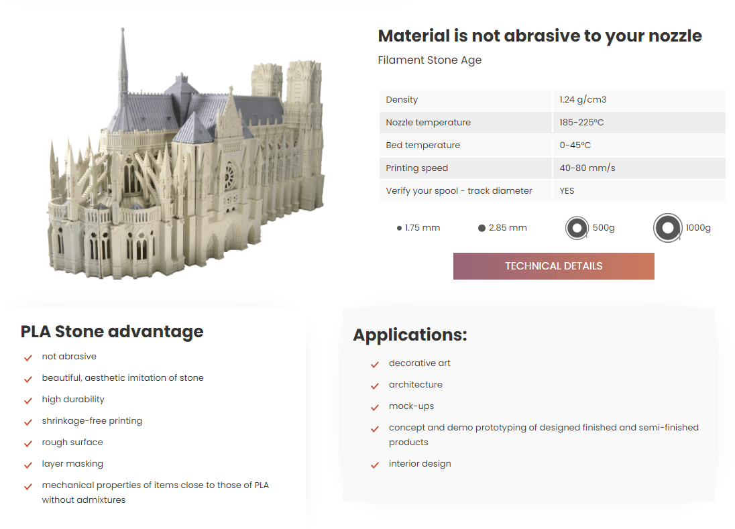Screen dimensions: 735x529
Task: Open the Technical Details button
Action: [x=553, y=266]
